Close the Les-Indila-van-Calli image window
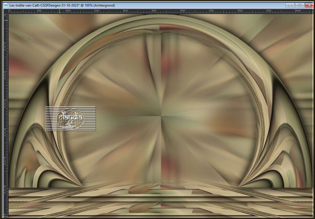Image resolution: width=315 pixels, height=219 pixels. tap(309, 5)
